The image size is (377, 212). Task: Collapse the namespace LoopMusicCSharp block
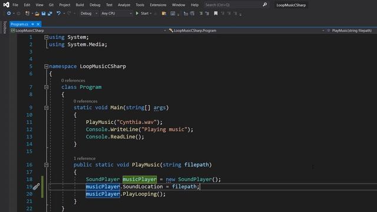[x=46, y=67]
